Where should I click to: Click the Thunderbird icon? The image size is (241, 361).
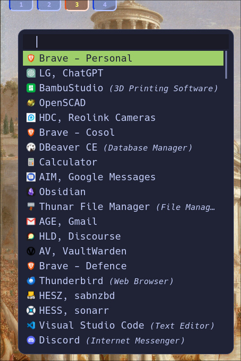31,281
